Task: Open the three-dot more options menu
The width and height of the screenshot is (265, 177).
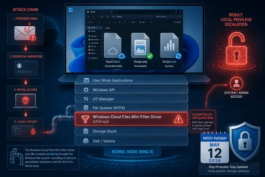Action: [151, 22]
